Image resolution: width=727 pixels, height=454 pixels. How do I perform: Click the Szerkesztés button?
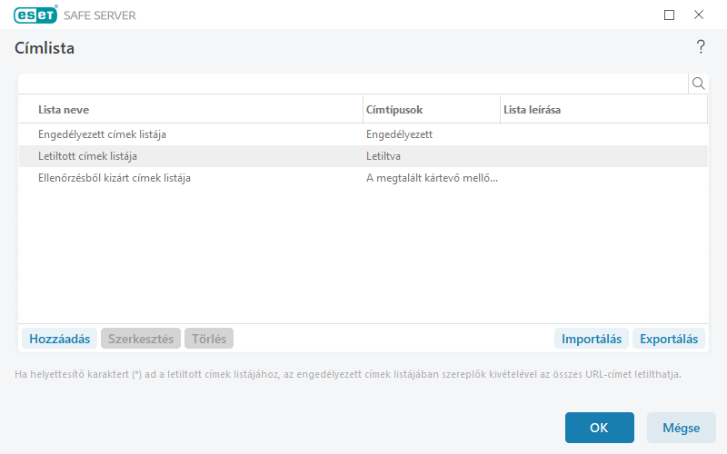141,339
